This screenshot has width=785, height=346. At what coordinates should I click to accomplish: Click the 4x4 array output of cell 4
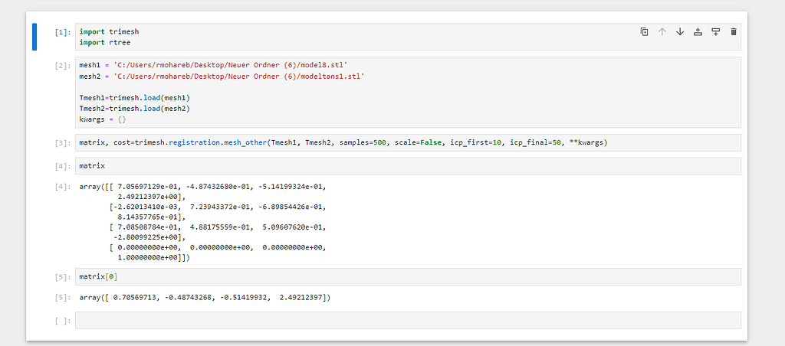pyautogui.click(x=202, y=222)
